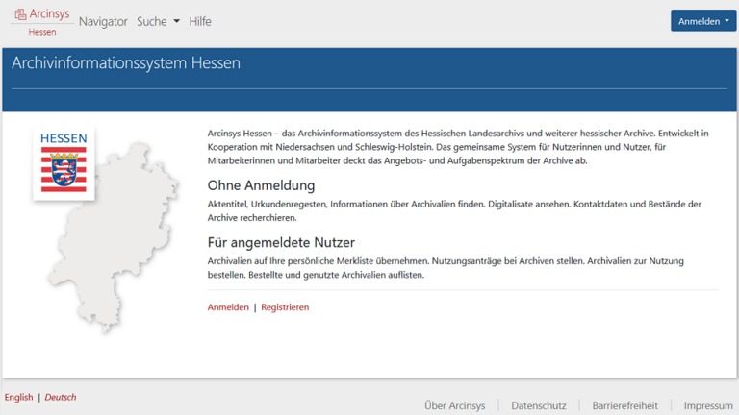739x415 pixels.
Task: Follow the red Anmelden link
Action: click(228, 307)
